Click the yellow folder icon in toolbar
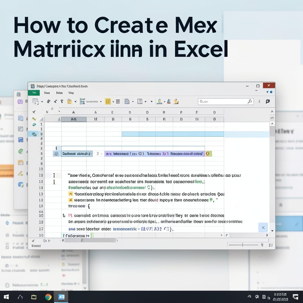303x303 pixels. [69, 101]
